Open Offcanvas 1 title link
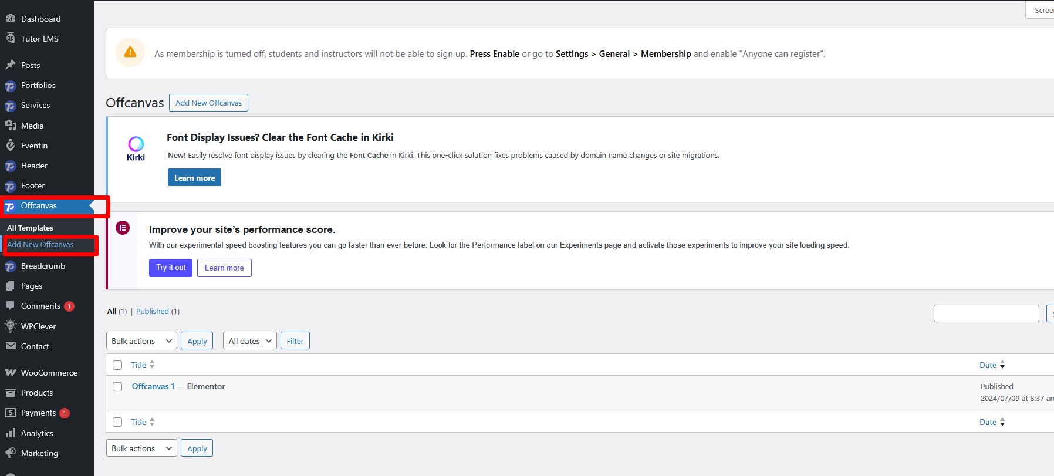 click(x=153, y=386)
